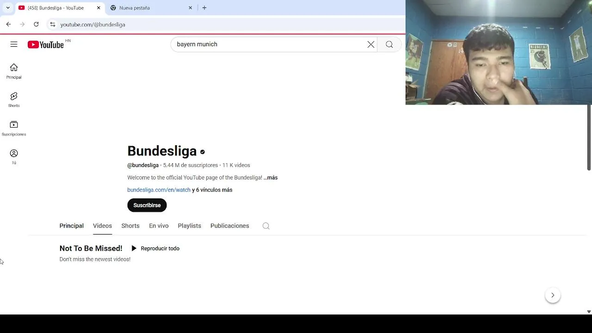The width and height of the screenshot is (592, 333).
Task: Open bundesliga.com/en/watch link
Action: point(159,190)
